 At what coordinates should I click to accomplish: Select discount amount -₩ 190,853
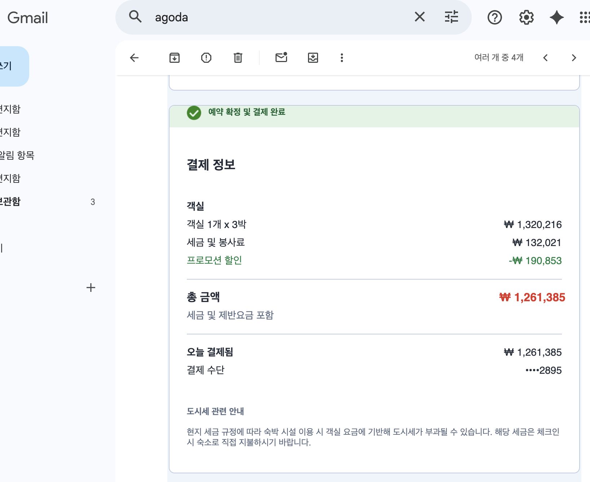click(535, 260)
